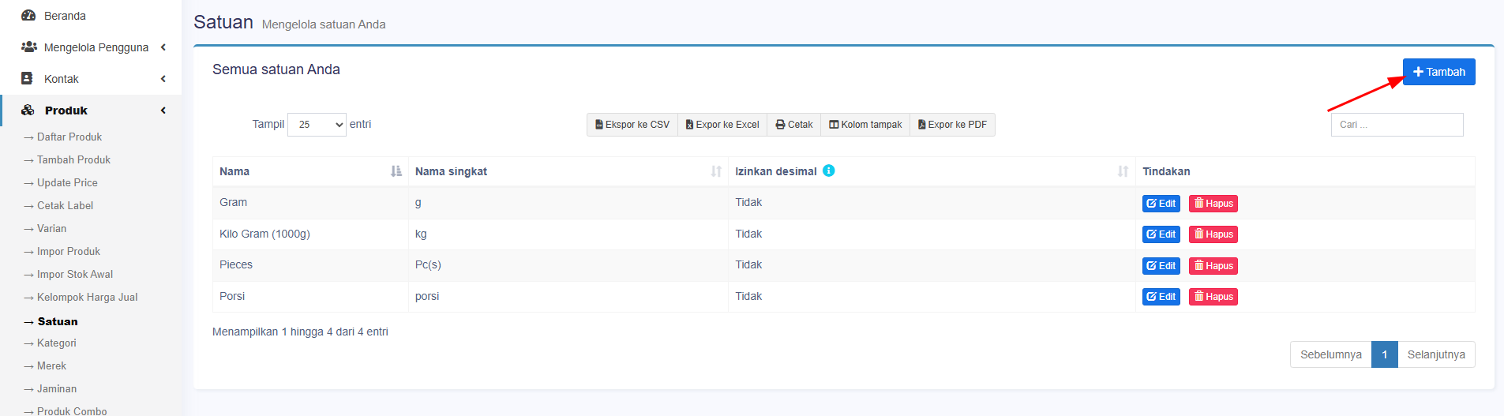Edit the Porsi unit
Image resolution: width=1504 pixels, height=416 pixels.
[x=1161, y=297]
